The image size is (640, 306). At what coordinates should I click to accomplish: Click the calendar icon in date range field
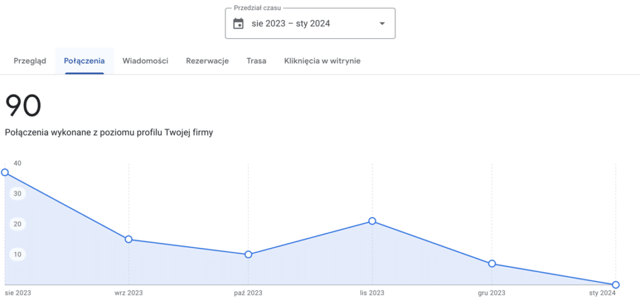[238, 24]
